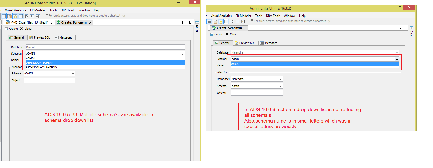The width and height of the screenshot is (433, 168).
Task: Choose INFORMATION_SCHEMA from the schema list
Action: pyautogui.click(x=105, y=67)
